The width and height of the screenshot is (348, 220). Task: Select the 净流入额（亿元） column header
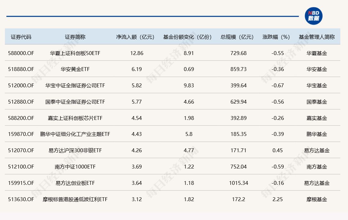[x=135, y=37]
